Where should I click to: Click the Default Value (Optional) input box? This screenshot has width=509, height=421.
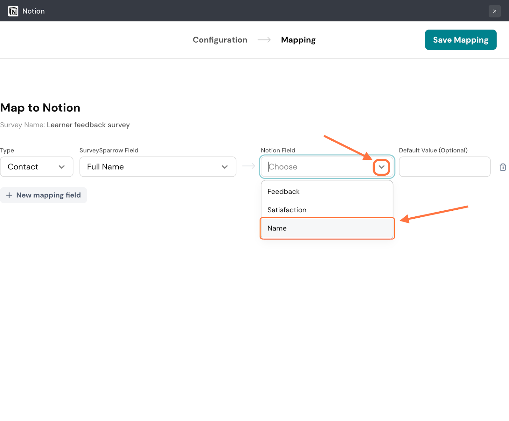[x=444, y=167]
